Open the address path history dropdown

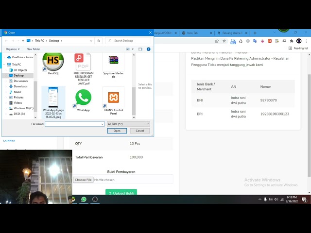(91, 41)
